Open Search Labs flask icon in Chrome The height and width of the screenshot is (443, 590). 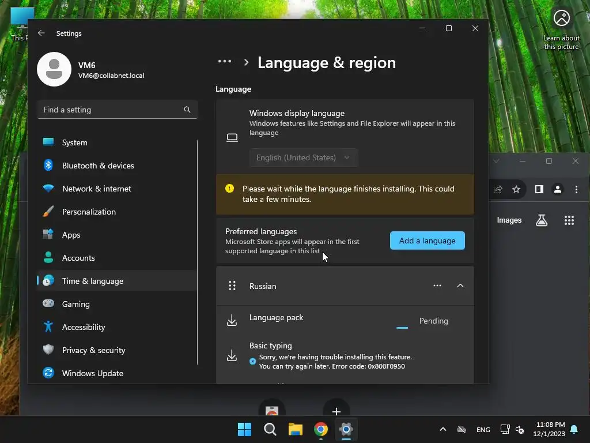pos(542,220)
